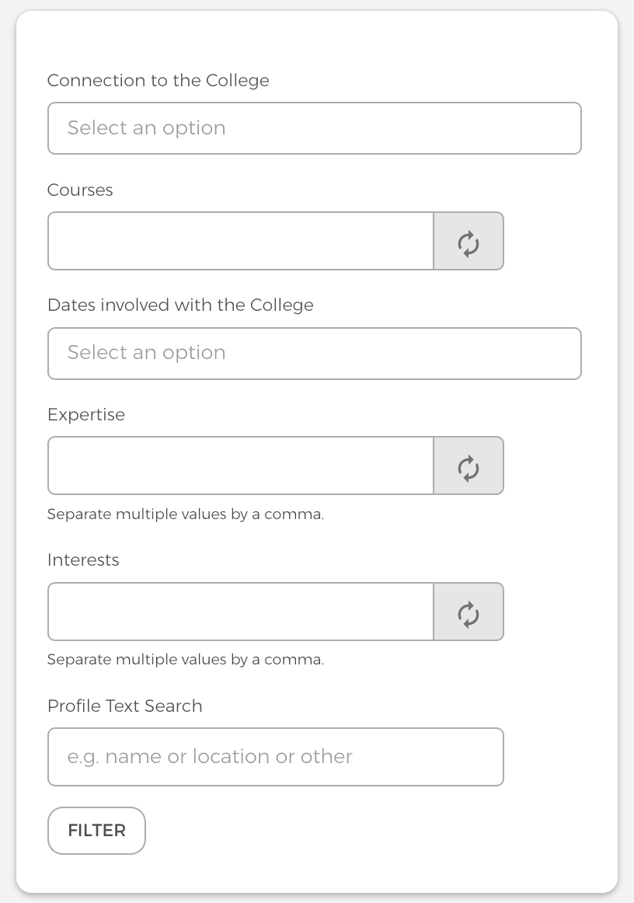
Task: Select the Interests input box
Action: point(240,612)
